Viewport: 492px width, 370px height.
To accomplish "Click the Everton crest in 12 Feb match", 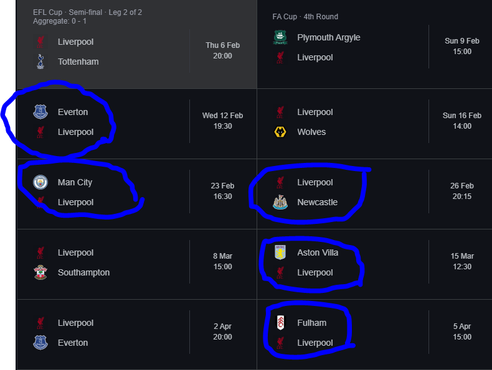I will pos(40,112).
